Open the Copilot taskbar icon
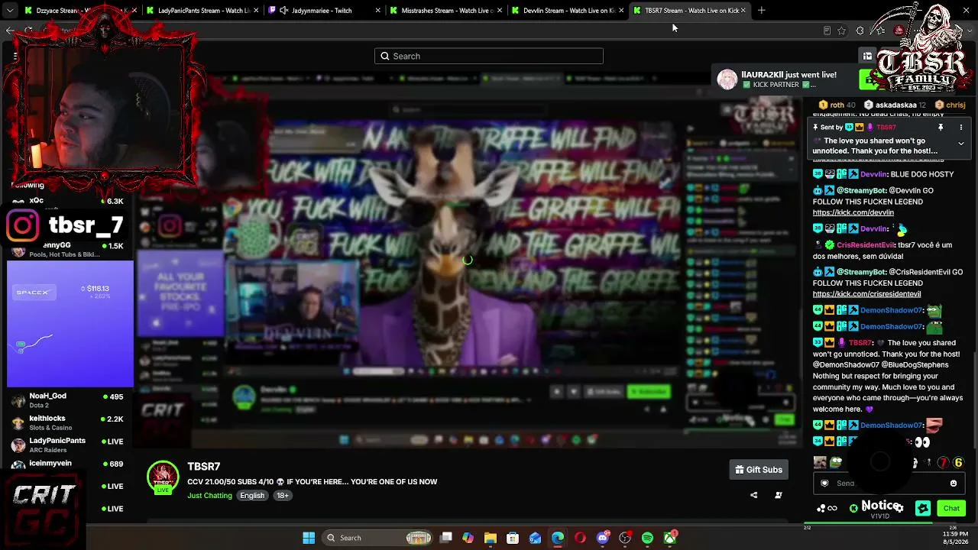978x550 pixels. coord(468,538)
